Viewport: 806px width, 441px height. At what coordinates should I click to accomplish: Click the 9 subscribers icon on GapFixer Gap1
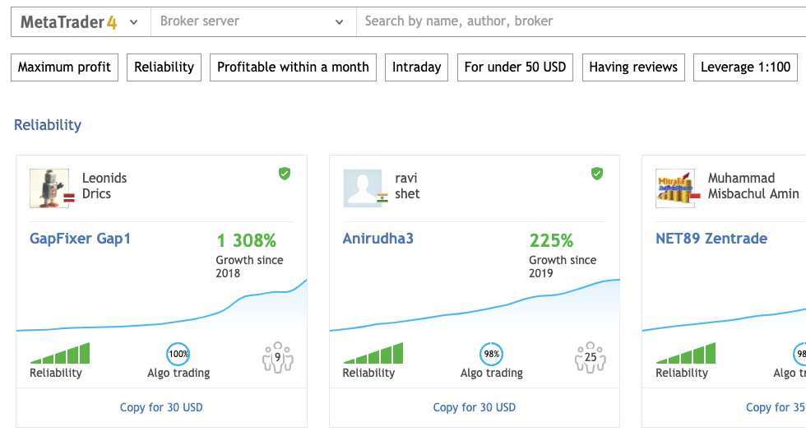pos(278,357)
